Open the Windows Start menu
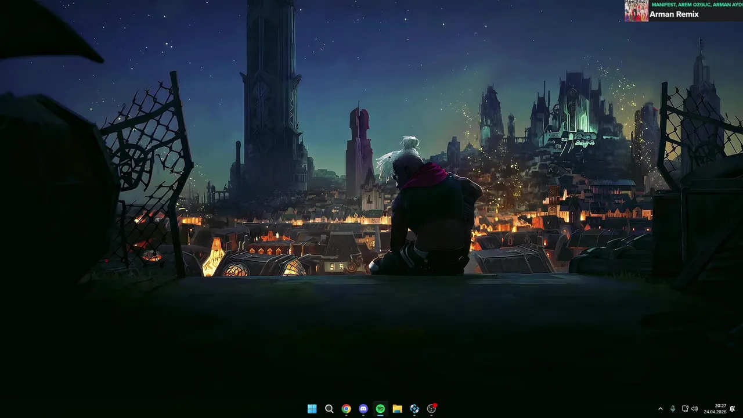Screen dimensions: 743x418 312,409
